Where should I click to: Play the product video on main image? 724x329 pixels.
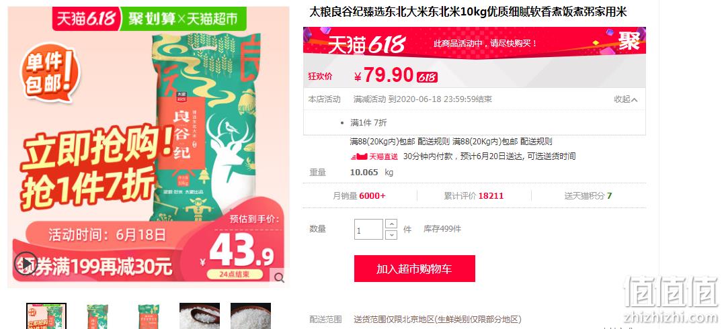[x=26, y=263]
